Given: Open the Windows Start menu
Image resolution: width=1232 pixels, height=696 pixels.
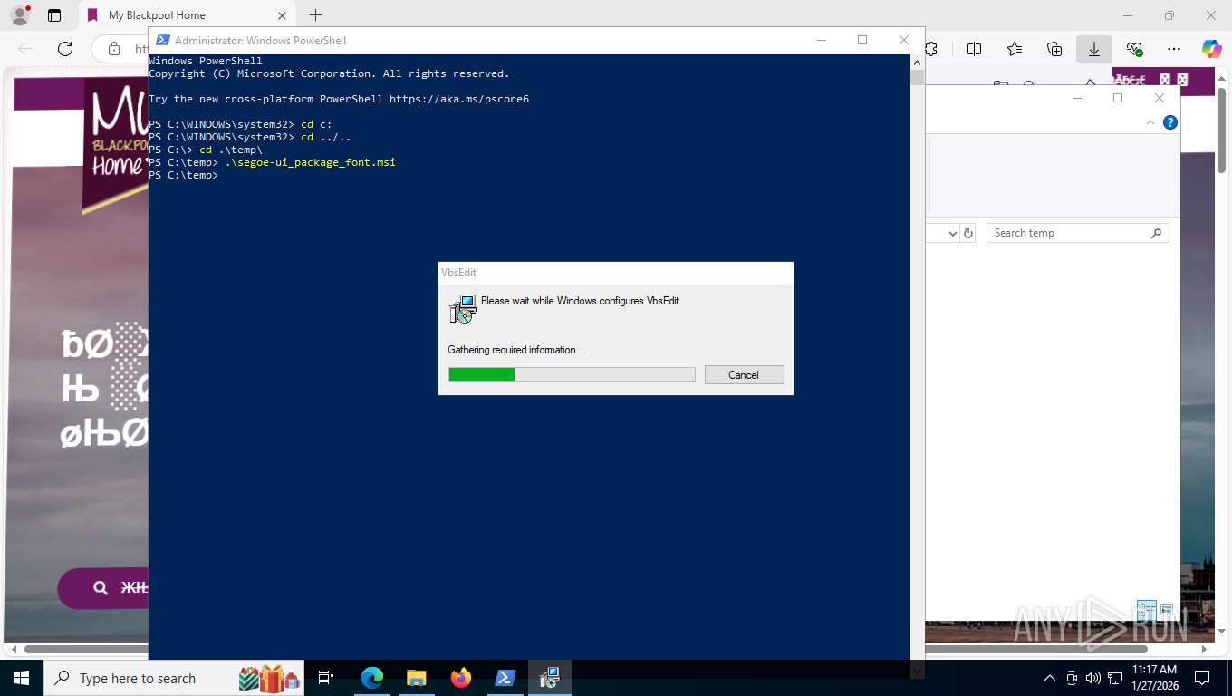Looking at the screenshot, I should pos(21,677).
